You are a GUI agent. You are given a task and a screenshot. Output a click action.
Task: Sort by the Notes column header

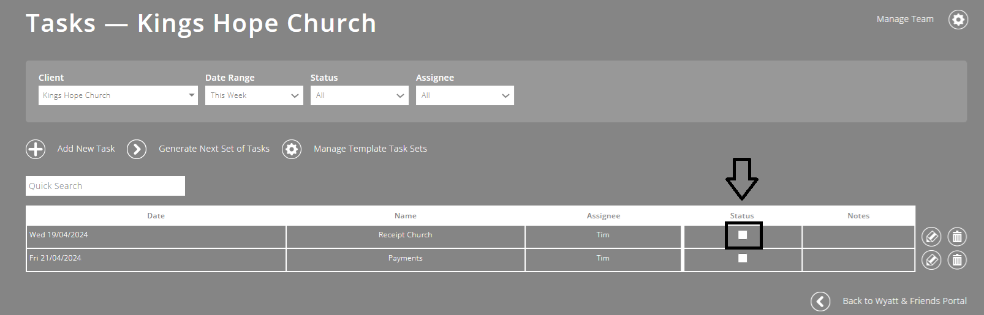coord(858,216)
